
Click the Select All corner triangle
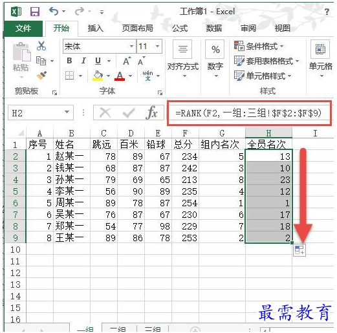21,133
